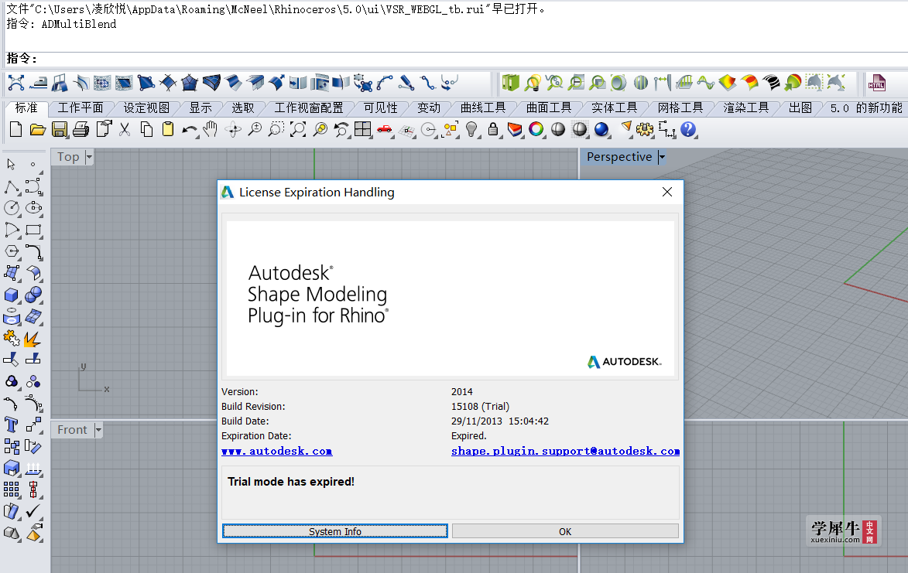This screenshot has width=908, height=573.
Task: Click the HTML export icon
Action: pyautogui.click(x=876, y=84)
